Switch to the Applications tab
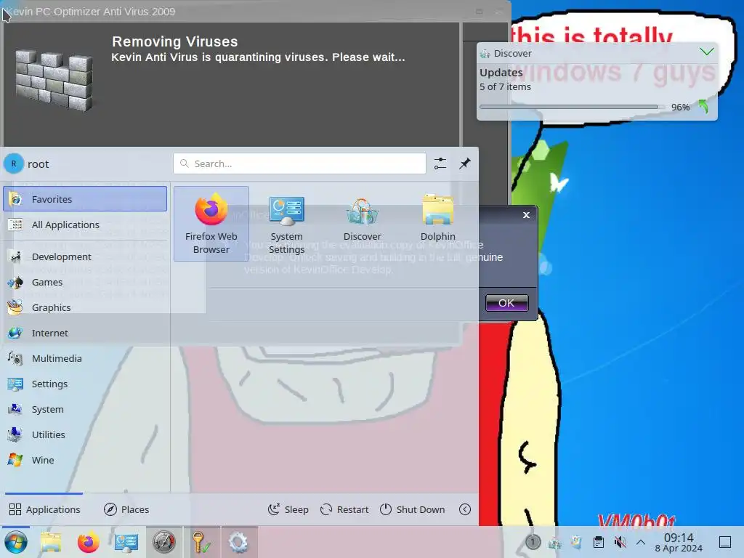744x558 pixels. pos(44,509)
